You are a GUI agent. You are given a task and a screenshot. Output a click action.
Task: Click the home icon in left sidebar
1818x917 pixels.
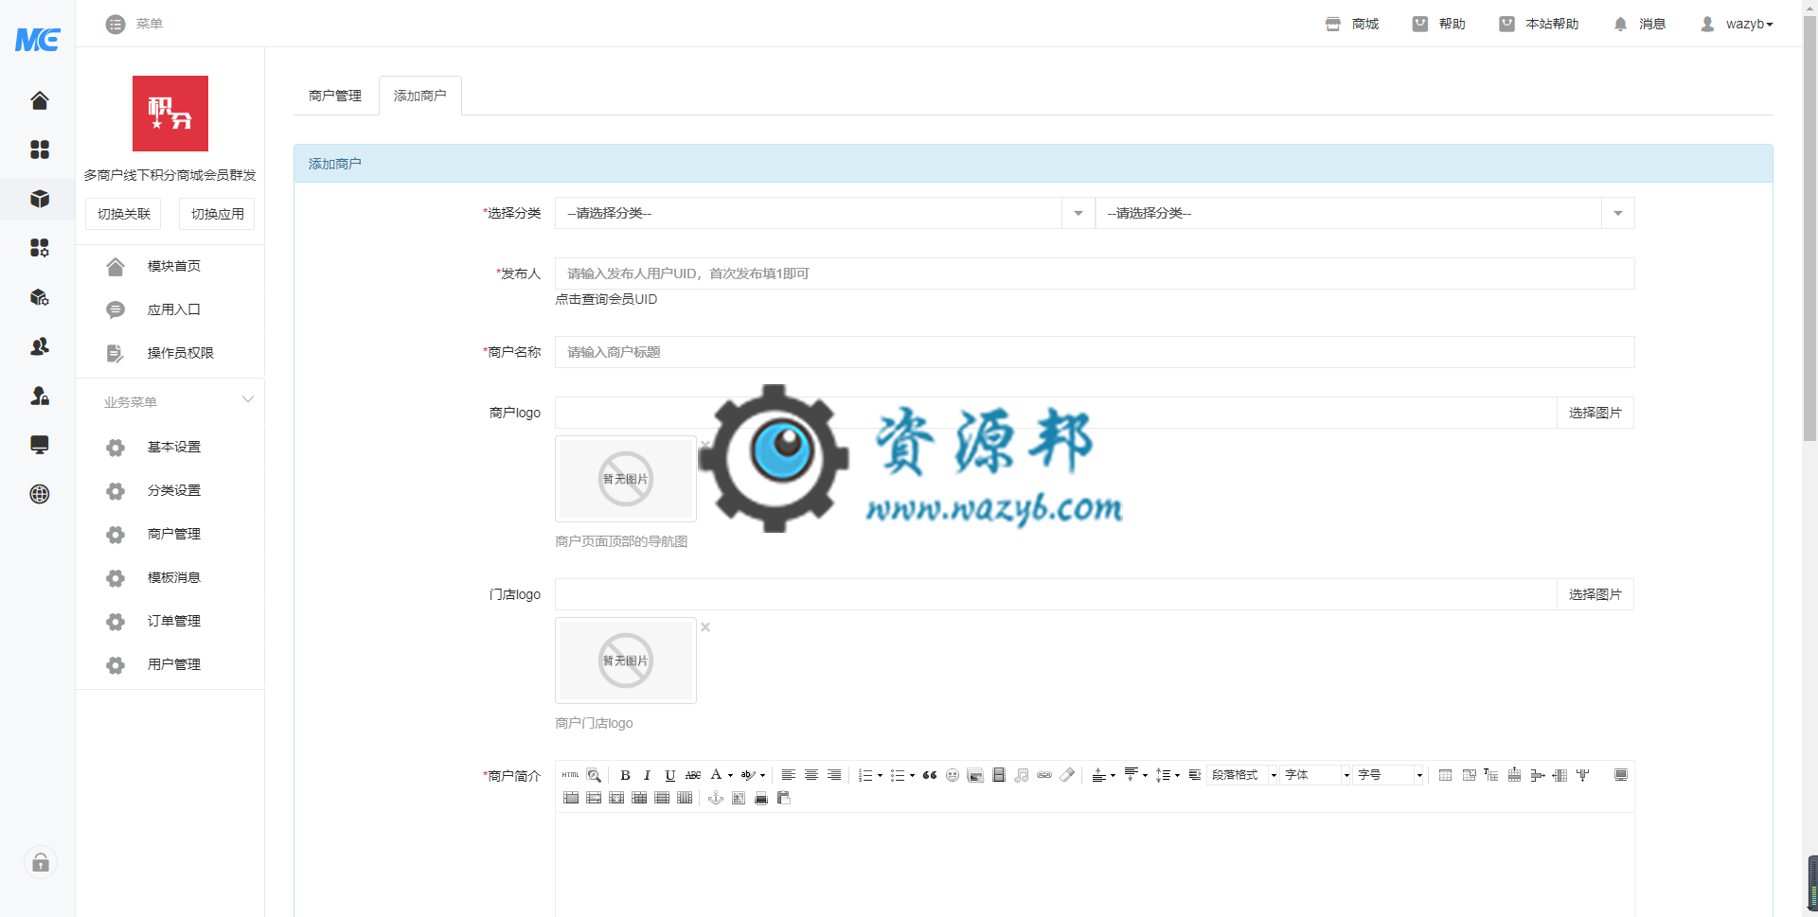tap(39, 100)
